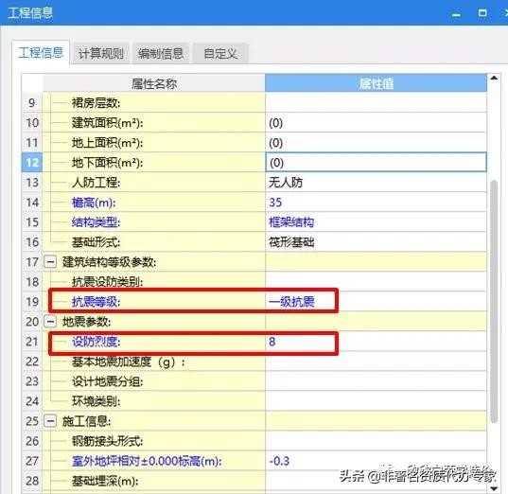This screenshot has width=508, height=494.
Task: Collapse the 地震参数 group
Action: click(50, 322)
